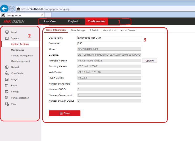Switch to Time Settings tab
The height and width of the screenshot is (141, 195).
pyautogui.click(x=78, y=30)
